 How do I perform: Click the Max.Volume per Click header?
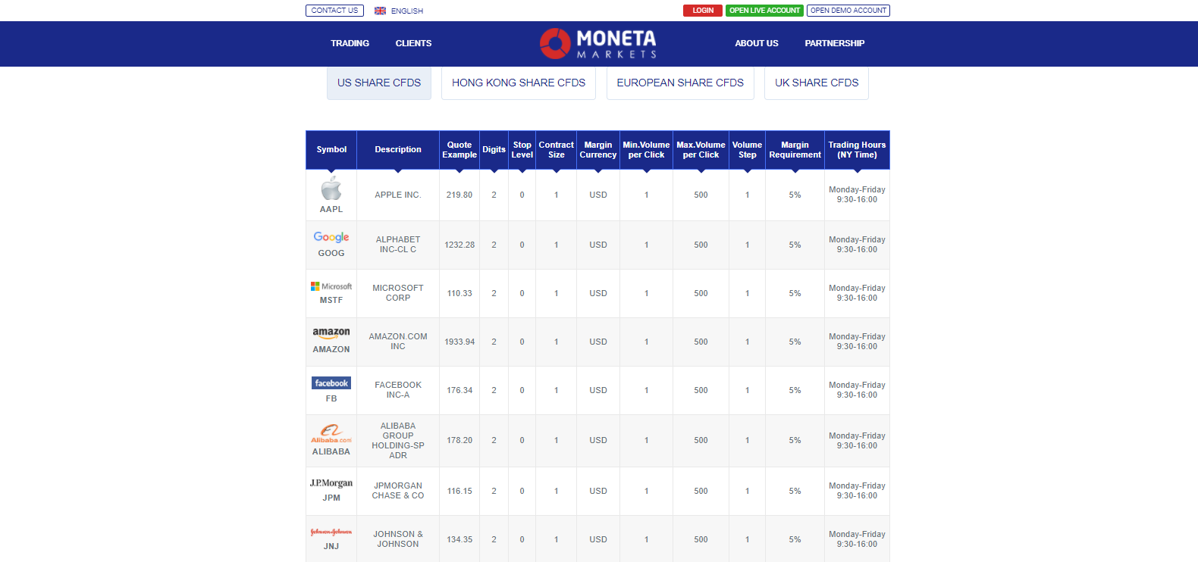pos(701,149)
